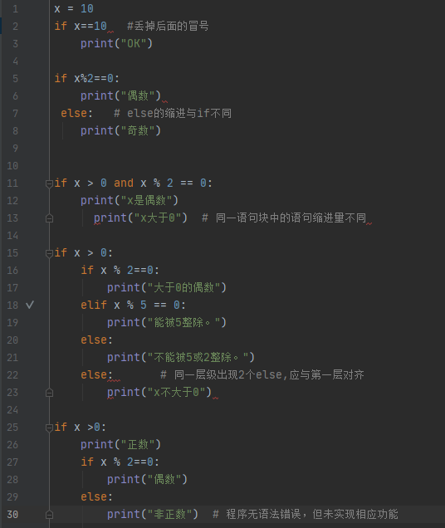Click the text 'x = 10' on line 1
This screenshot has width=445, height=528.
pyautogui.click(x=74, y=9)
